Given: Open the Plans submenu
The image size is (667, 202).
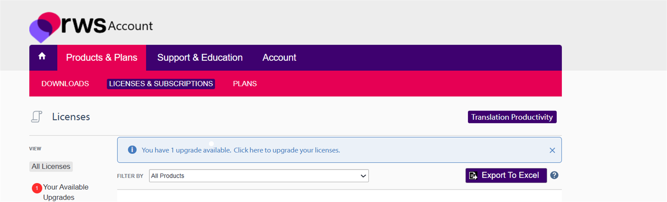Looking at the screenshot, I should 245,84.
